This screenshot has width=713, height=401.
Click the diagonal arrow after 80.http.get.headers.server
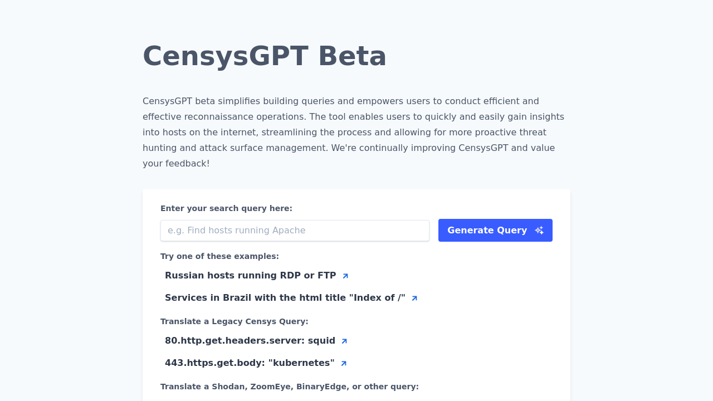344,341
